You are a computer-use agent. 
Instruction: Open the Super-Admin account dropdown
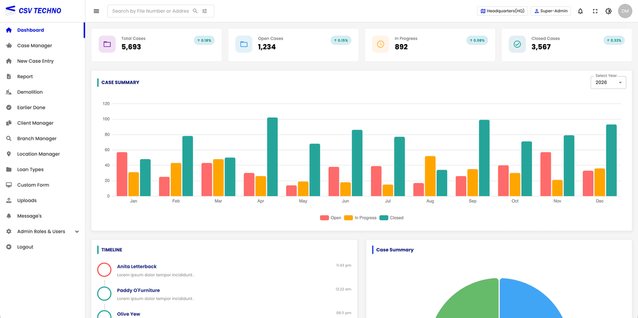pos(550,11)
